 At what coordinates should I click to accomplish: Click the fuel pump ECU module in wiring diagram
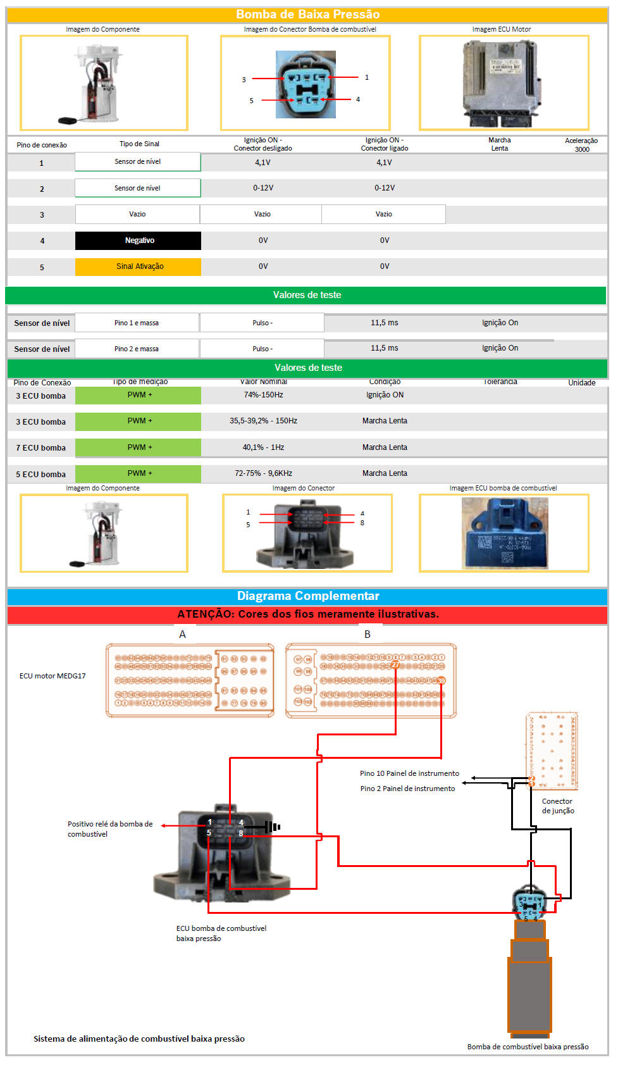(x=221, y=851)
